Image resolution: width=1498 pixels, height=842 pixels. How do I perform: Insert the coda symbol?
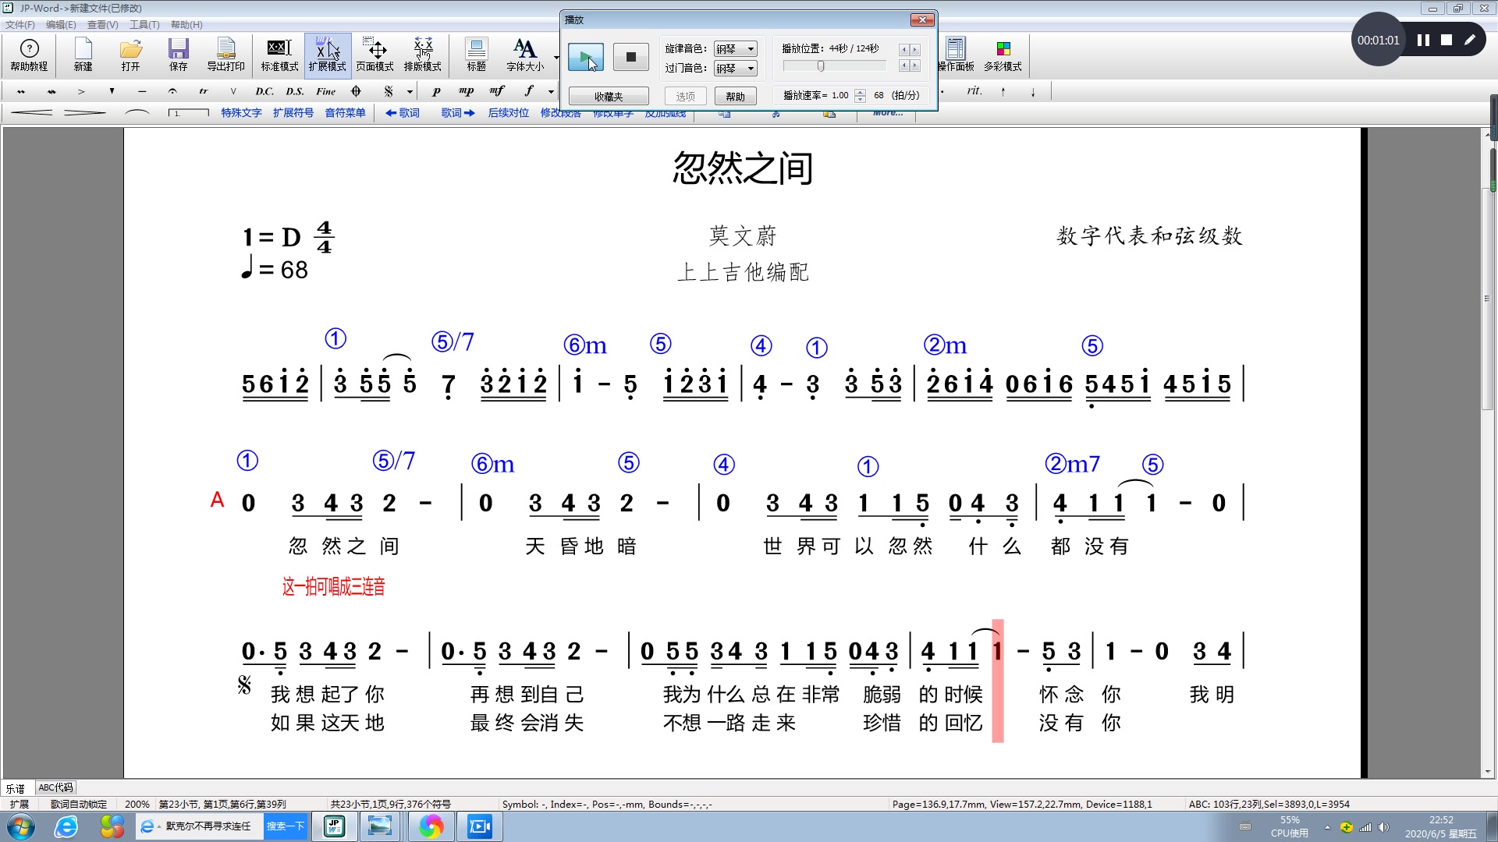pos(356,91)
